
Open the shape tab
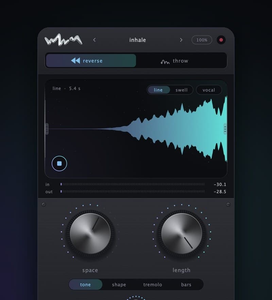click(119, 285)
